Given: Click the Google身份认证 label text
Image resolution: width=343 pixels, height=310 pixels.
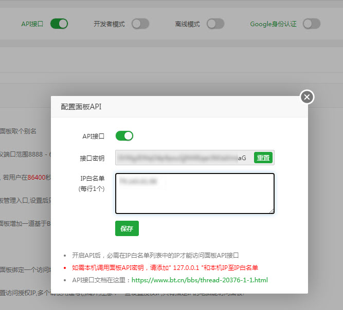Looking at the screenshot, I should coord(273,24).
